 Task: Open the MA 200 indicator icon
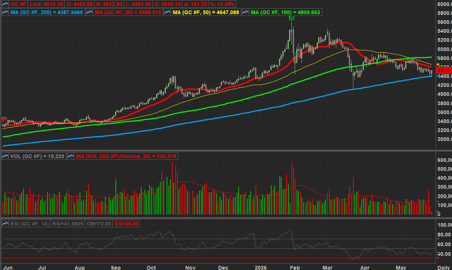5,12
